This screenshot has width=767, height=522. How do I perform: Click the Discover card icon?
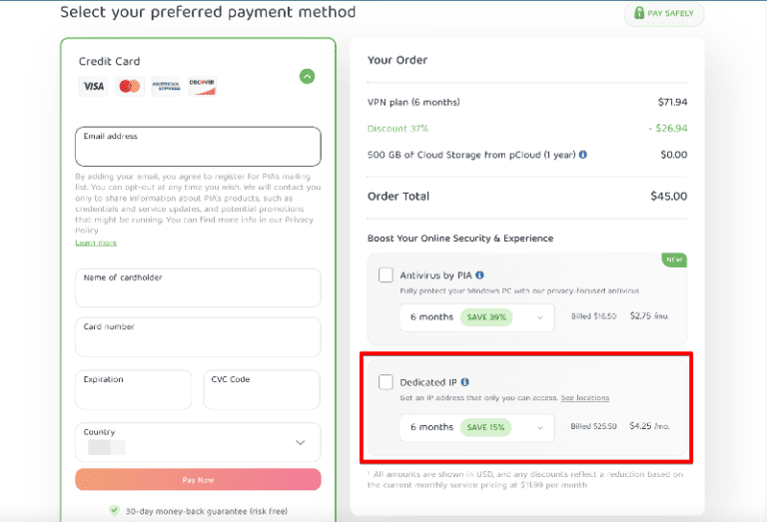coord(202,87)
